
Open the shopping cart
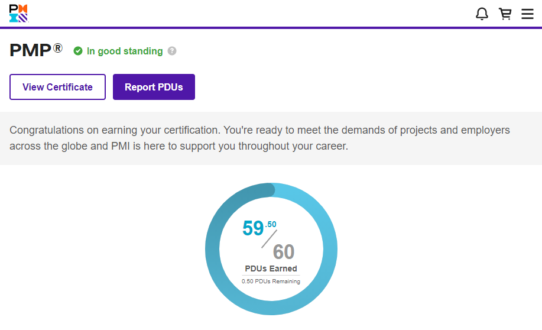505,14
